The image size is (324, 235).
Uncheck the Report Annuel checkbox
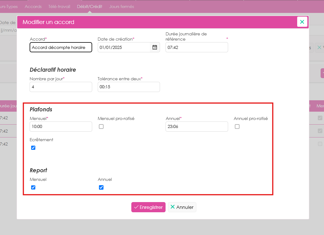coord(101,187)
